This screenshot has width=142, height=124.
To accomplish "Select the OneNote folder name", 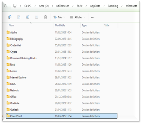I will (15, 103).
